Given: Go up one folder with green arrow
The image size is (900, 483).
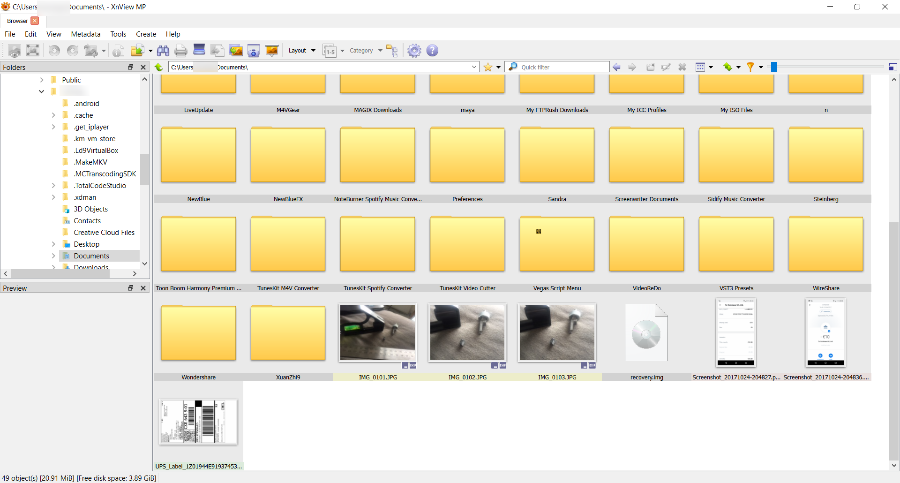Looking at the screenshot, I should tap(159, 67).
